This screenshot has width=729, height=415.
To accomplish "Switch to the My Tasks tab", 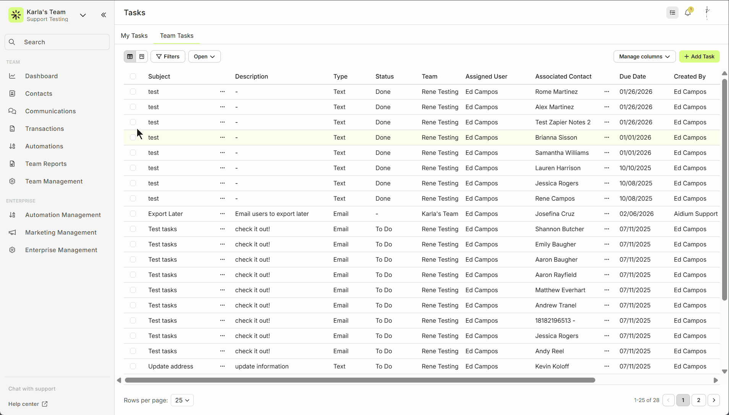I will [134, 35].
